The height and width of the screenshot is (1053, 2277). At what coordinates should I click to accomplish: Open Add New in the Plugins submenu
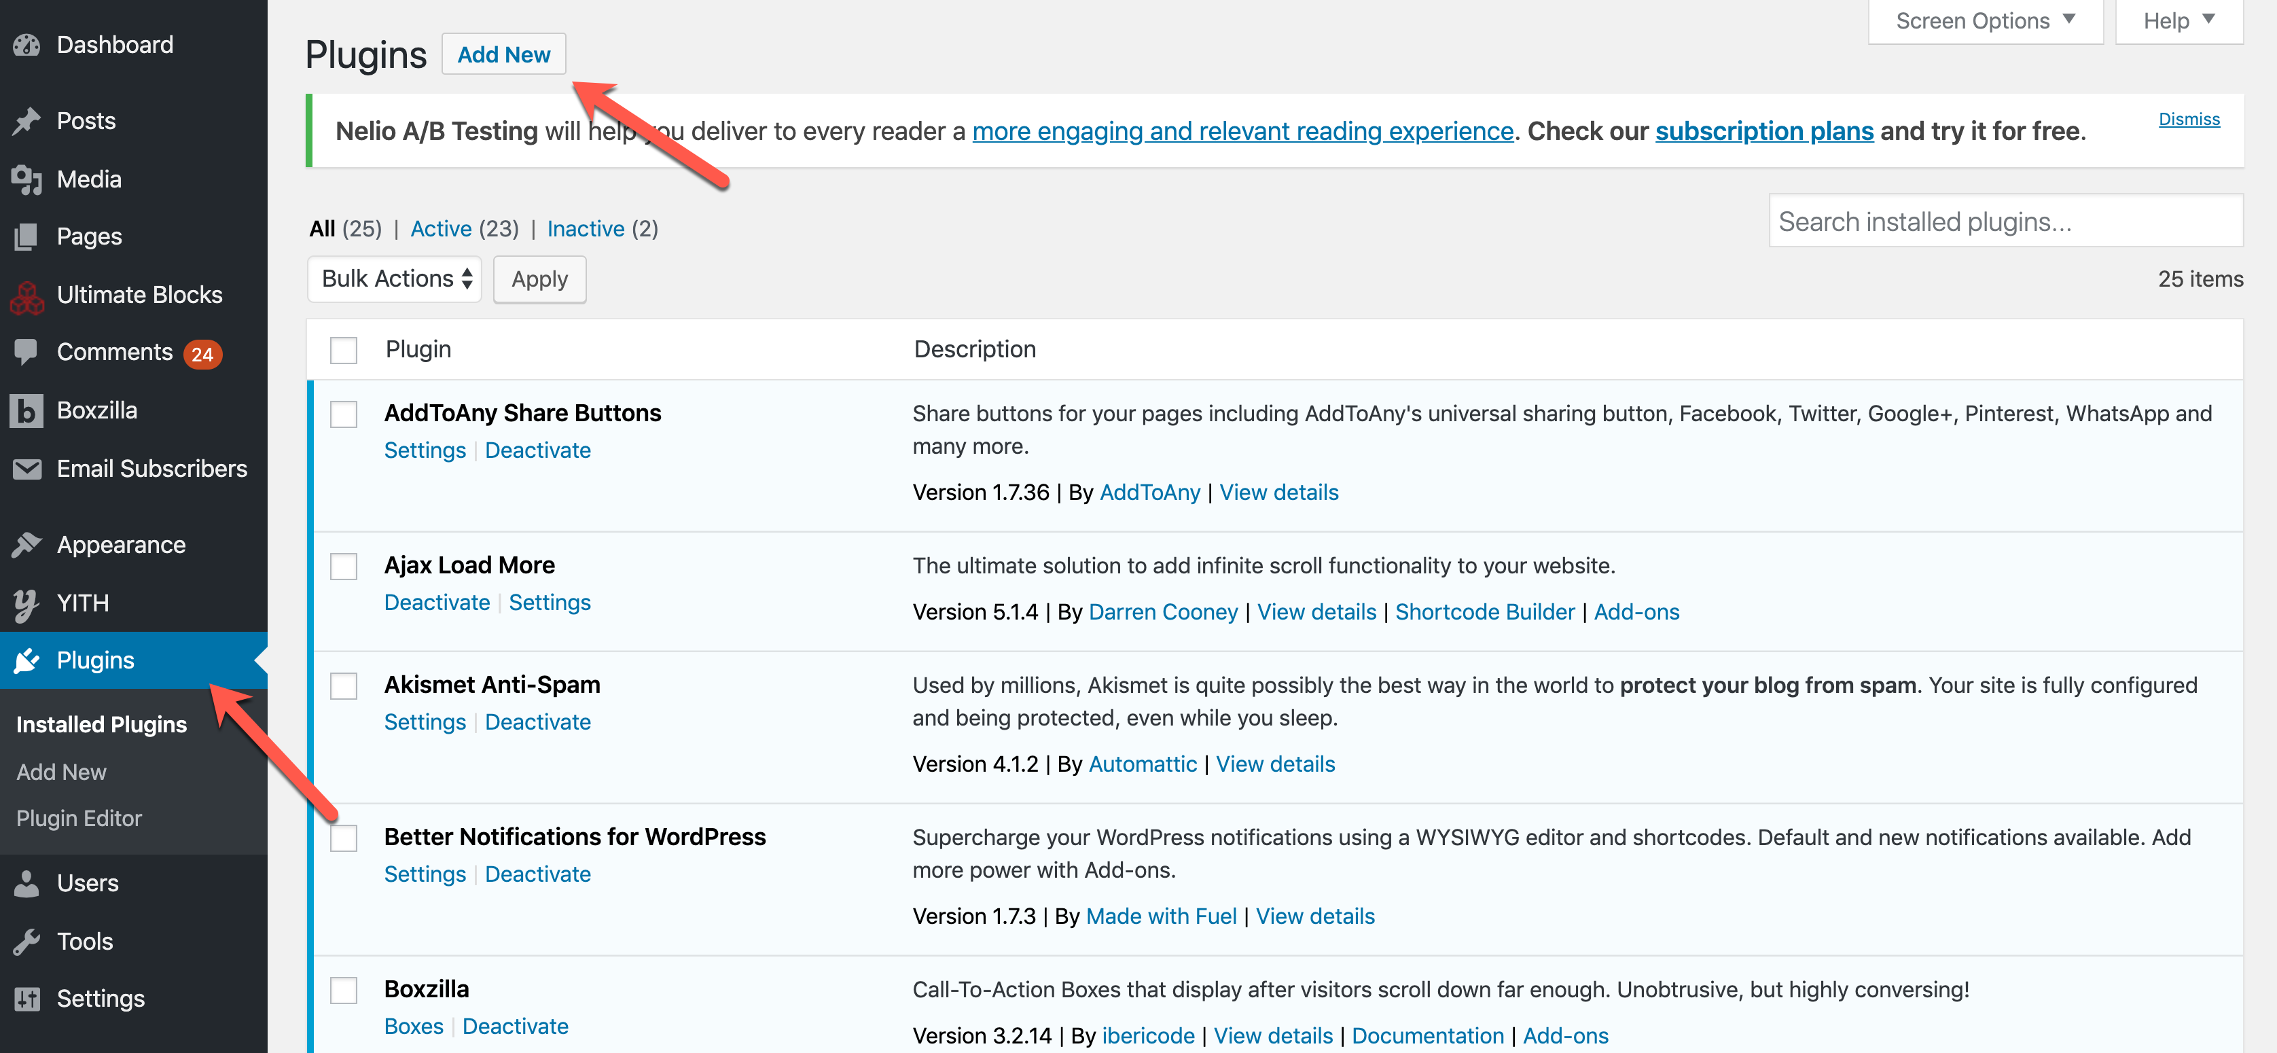click(x=61, y=772)
